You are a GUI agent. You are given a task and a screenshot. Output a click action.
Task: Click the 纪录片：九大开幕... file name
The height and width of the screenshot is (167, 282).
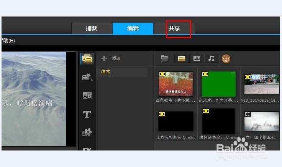click(218, 101)
